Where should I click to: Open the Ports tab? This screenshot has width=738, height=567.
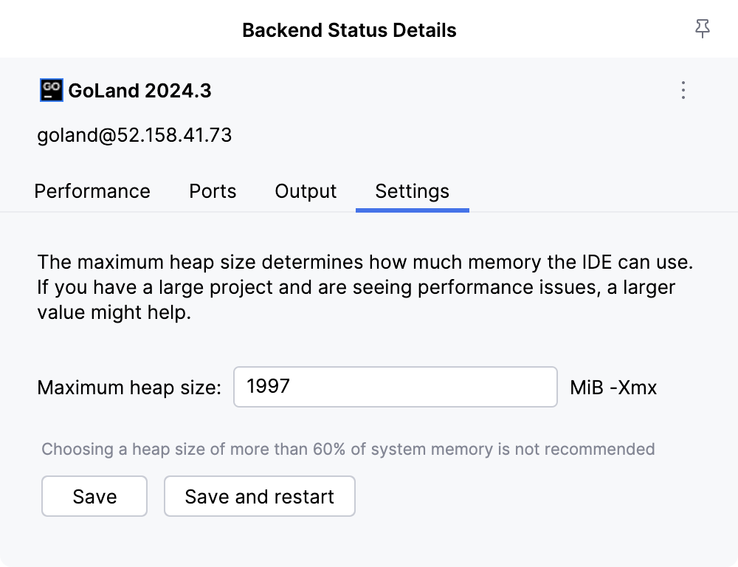pos(212,191)
